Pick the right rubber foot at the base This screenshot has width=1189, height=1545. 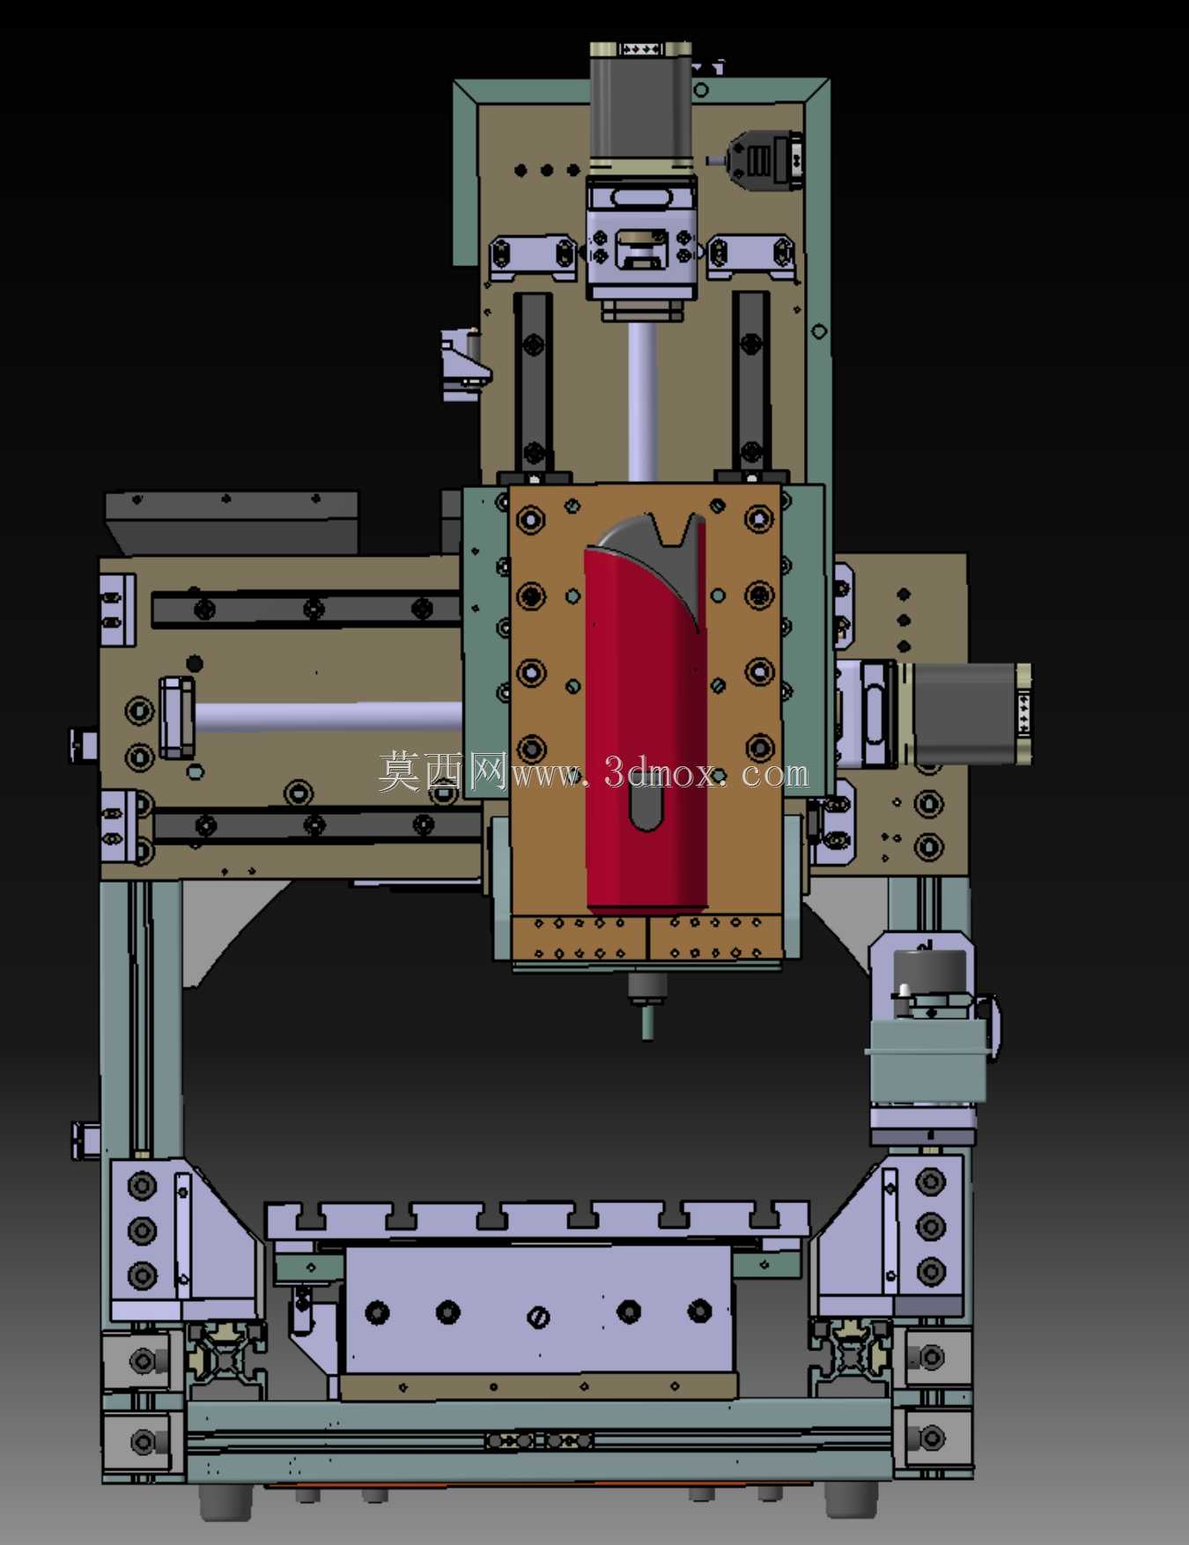[852, 1499]
